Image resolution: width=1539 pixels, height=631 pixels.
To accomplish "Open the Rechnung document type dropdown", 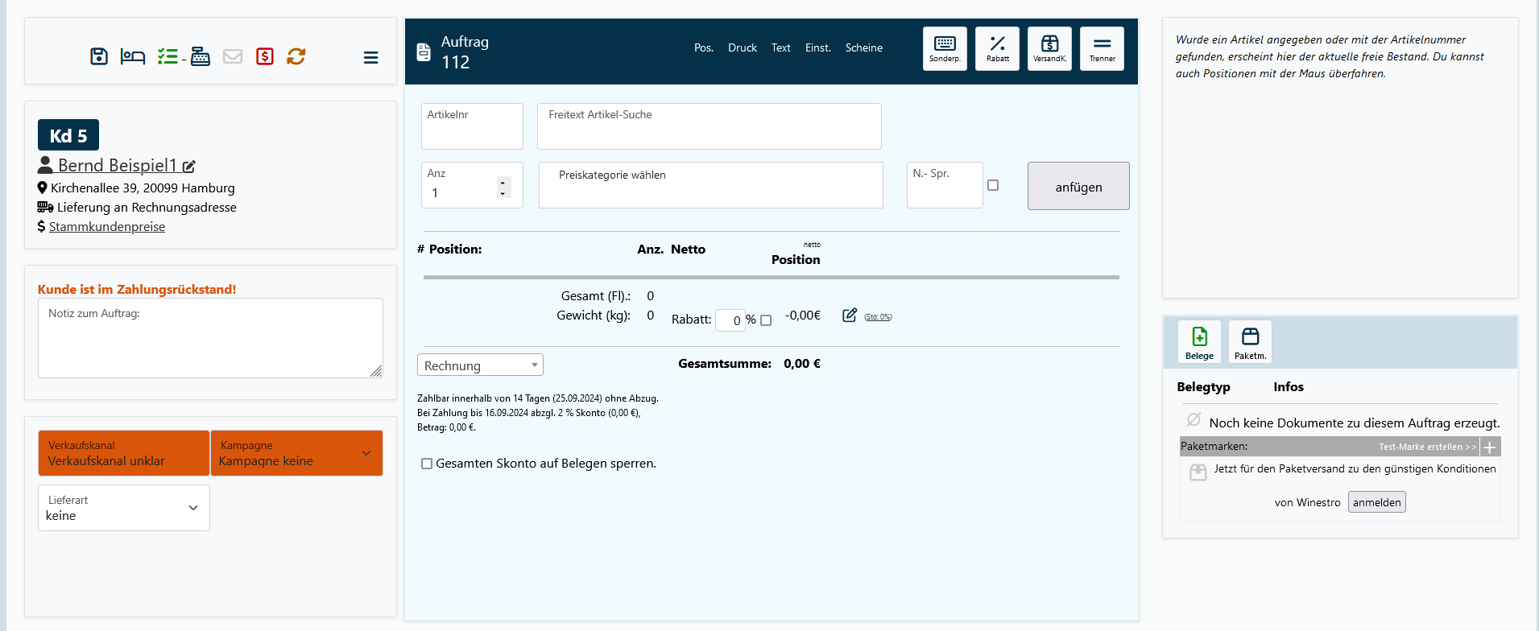I will (x=480, y=365).
